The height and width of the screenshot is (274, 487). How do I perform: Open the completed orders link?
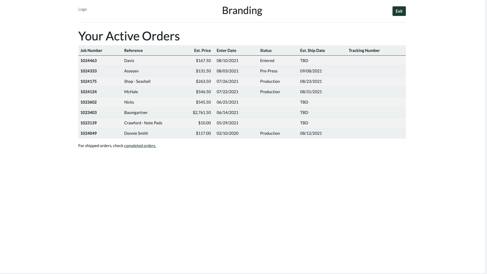click(140, 146)
